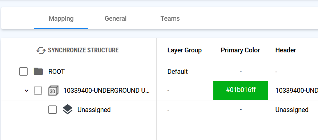This screenshot has height=140, width=318.
Task: Sort by Layer Group column header
Action: click(185, 50)
